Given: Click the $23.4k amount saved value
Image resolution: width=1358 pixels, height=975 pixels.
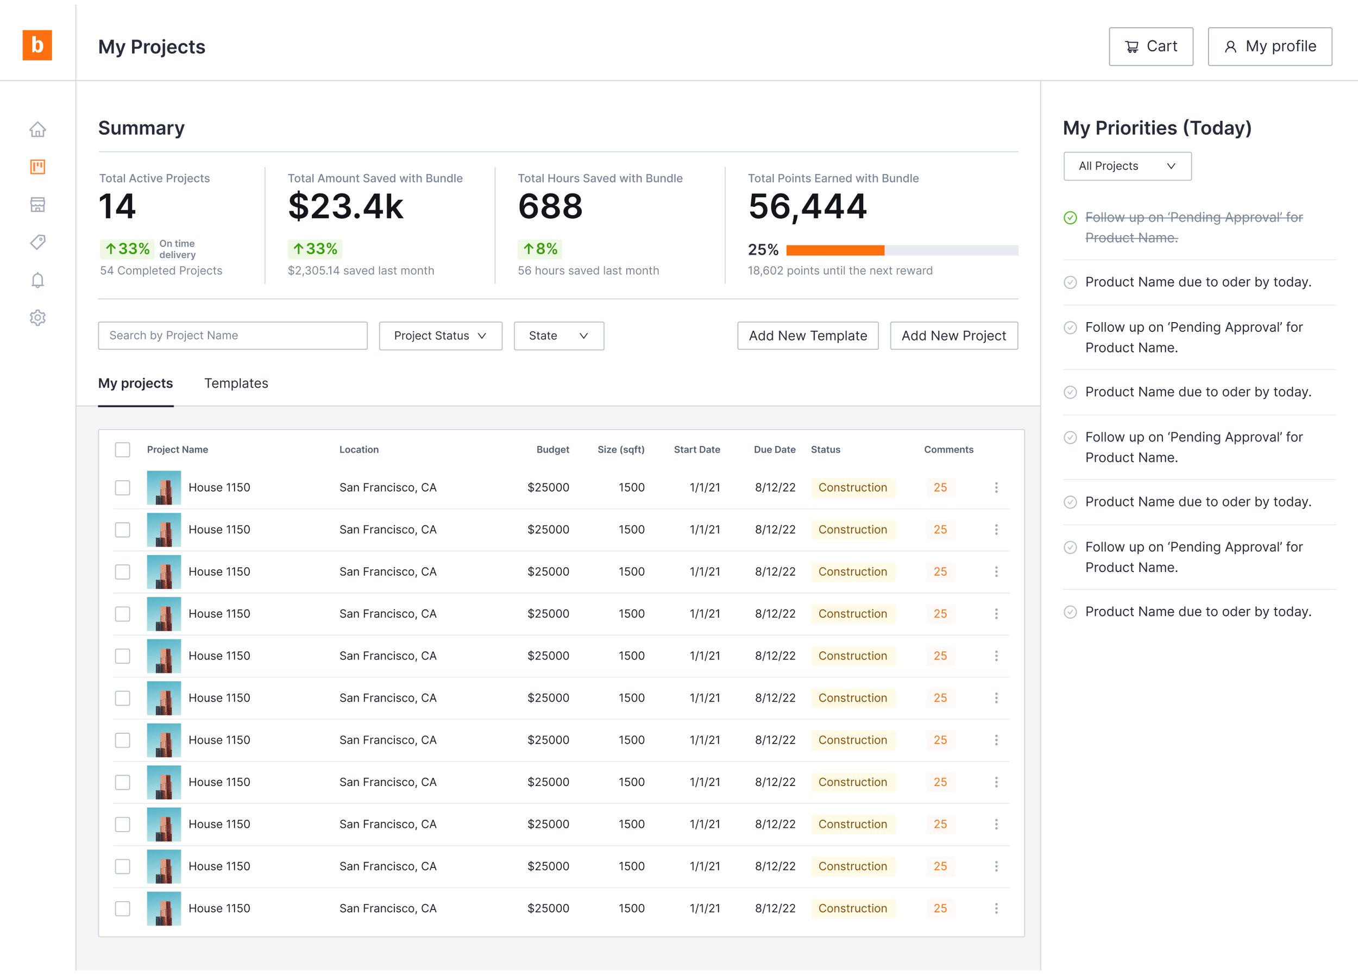Looking at the screenshot, I should (x=345, y=206).
